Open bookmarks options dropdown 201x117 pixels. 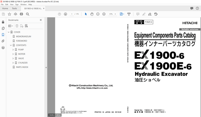coord(10,26)
